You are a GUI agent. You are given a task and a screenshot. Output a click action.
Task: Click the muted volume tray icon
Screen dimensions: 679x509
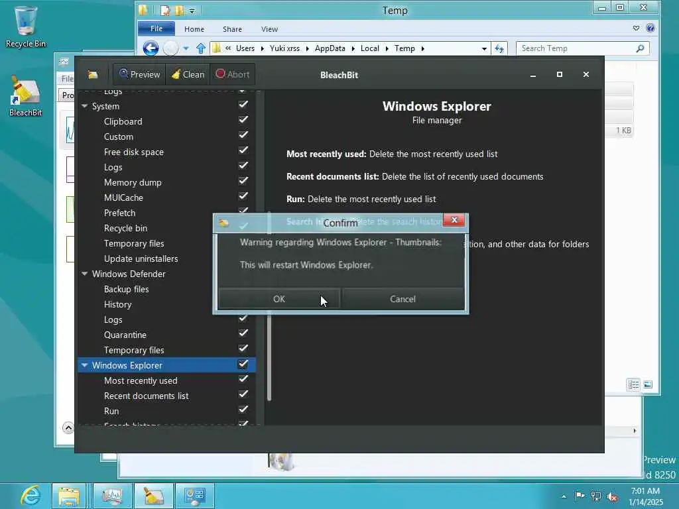pos(612,496)
